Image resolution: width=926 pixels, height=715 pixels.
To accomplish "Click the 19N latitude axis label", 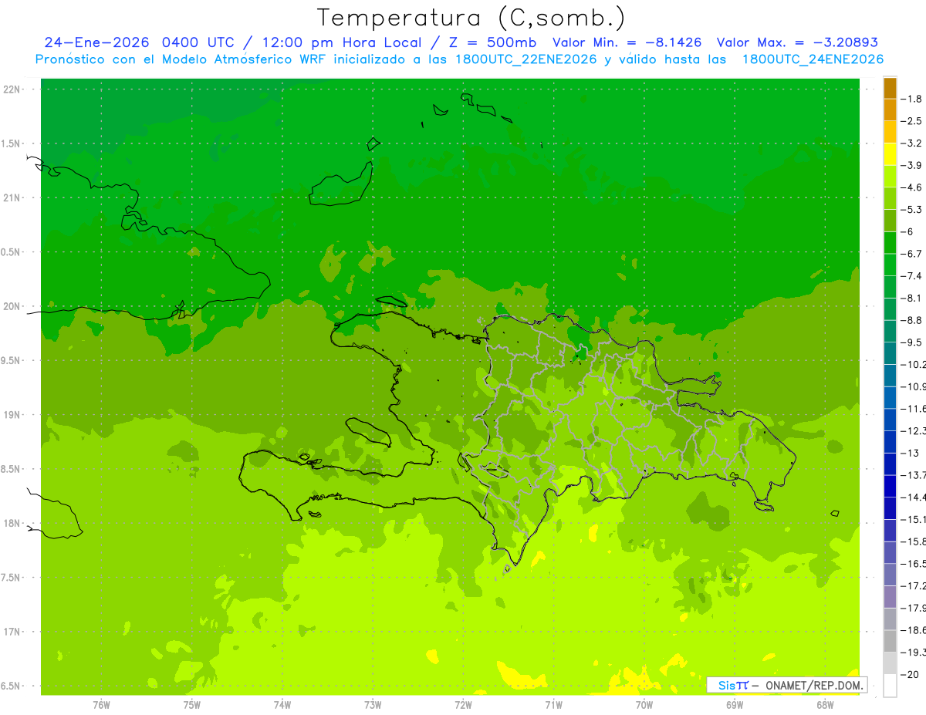I will click(12, 414).
